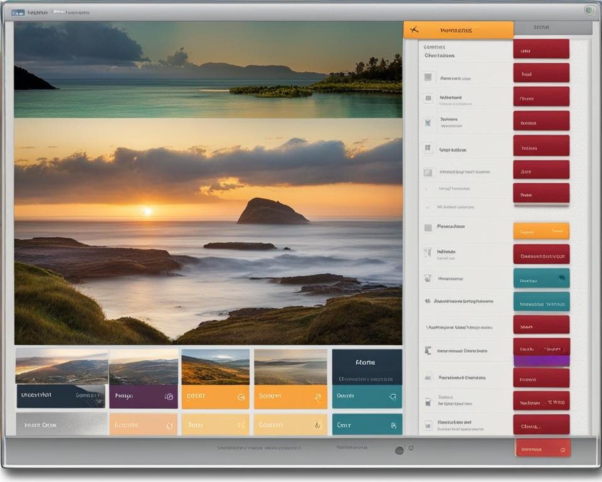Image resolution: width=602 pixels, height=482 pixels.
Task: Toggle the checkmark option below the red Reset button
Action: click(x=425, y=207)
